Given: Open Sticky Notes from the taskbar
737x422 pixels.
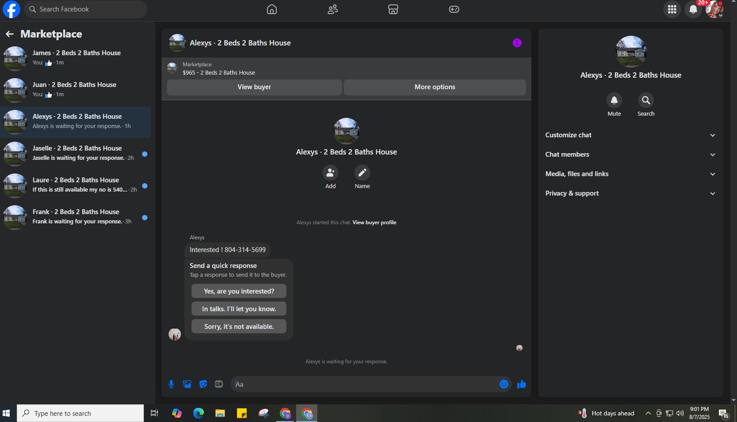Looking at the screenshot, I should 242,413.
